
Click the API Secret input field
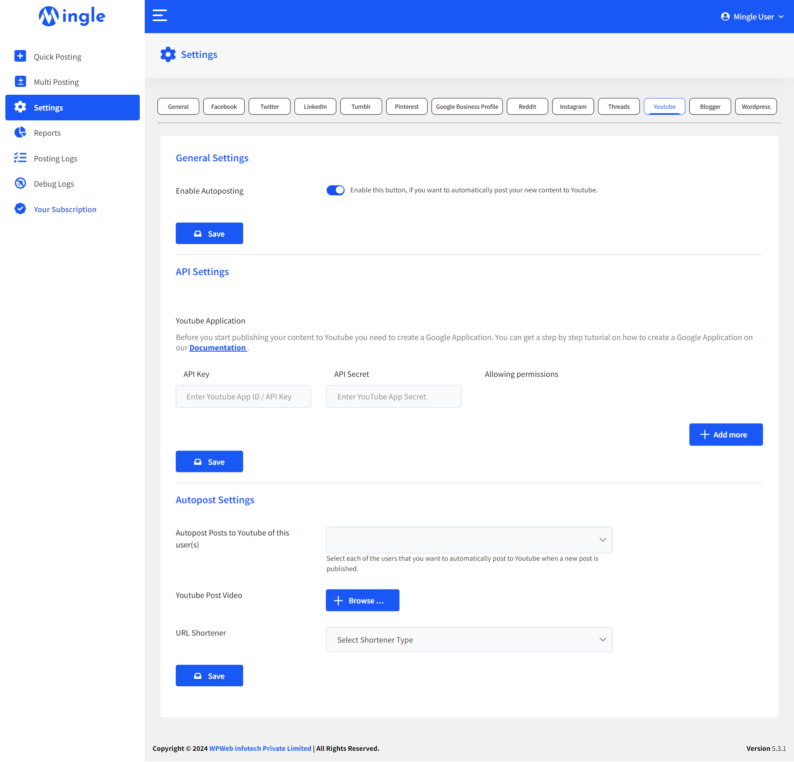(394, 396)
